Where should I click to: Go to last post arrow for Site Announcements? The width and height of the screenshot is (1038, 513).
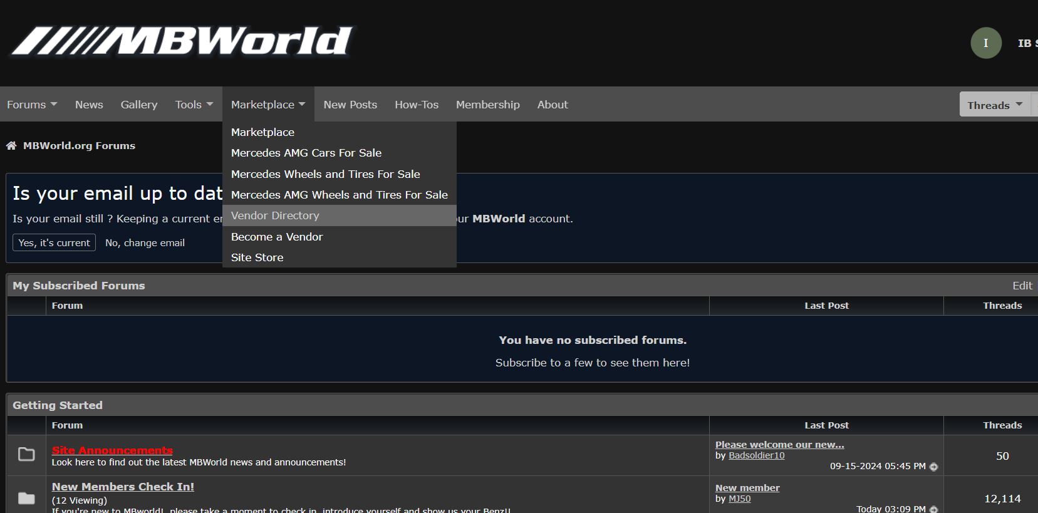(933, 467)
